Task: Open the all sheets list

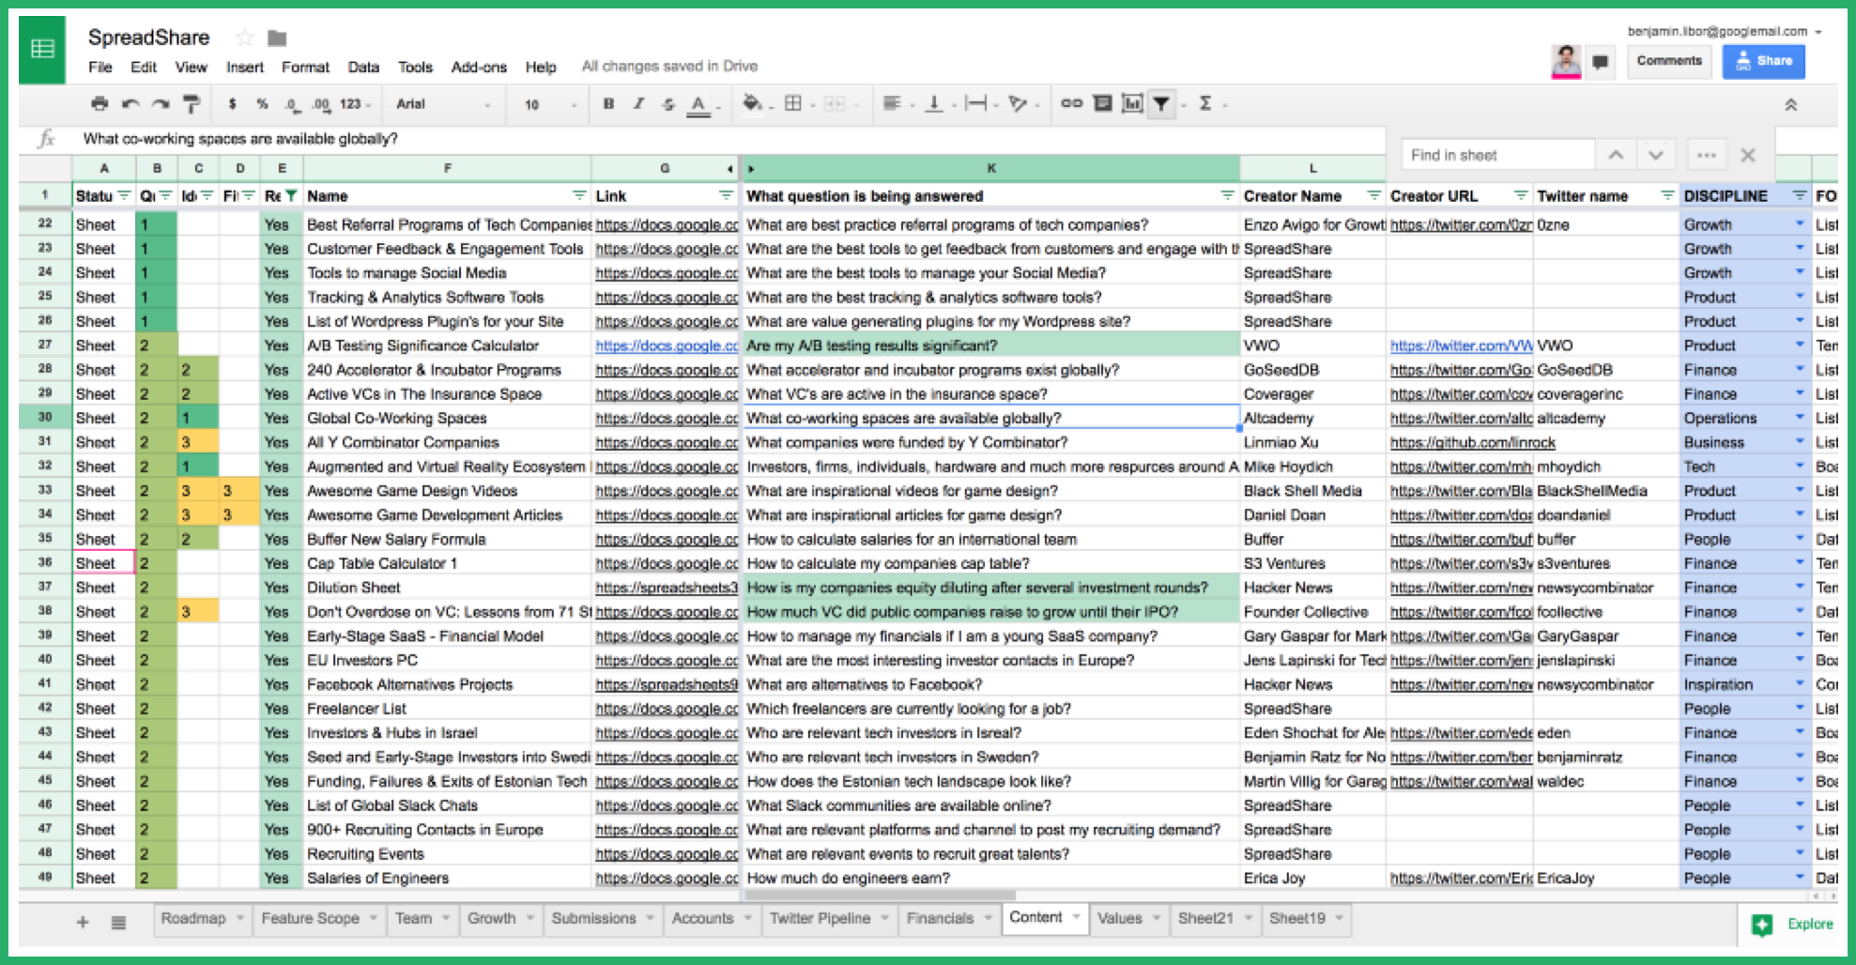Action: 118,923
